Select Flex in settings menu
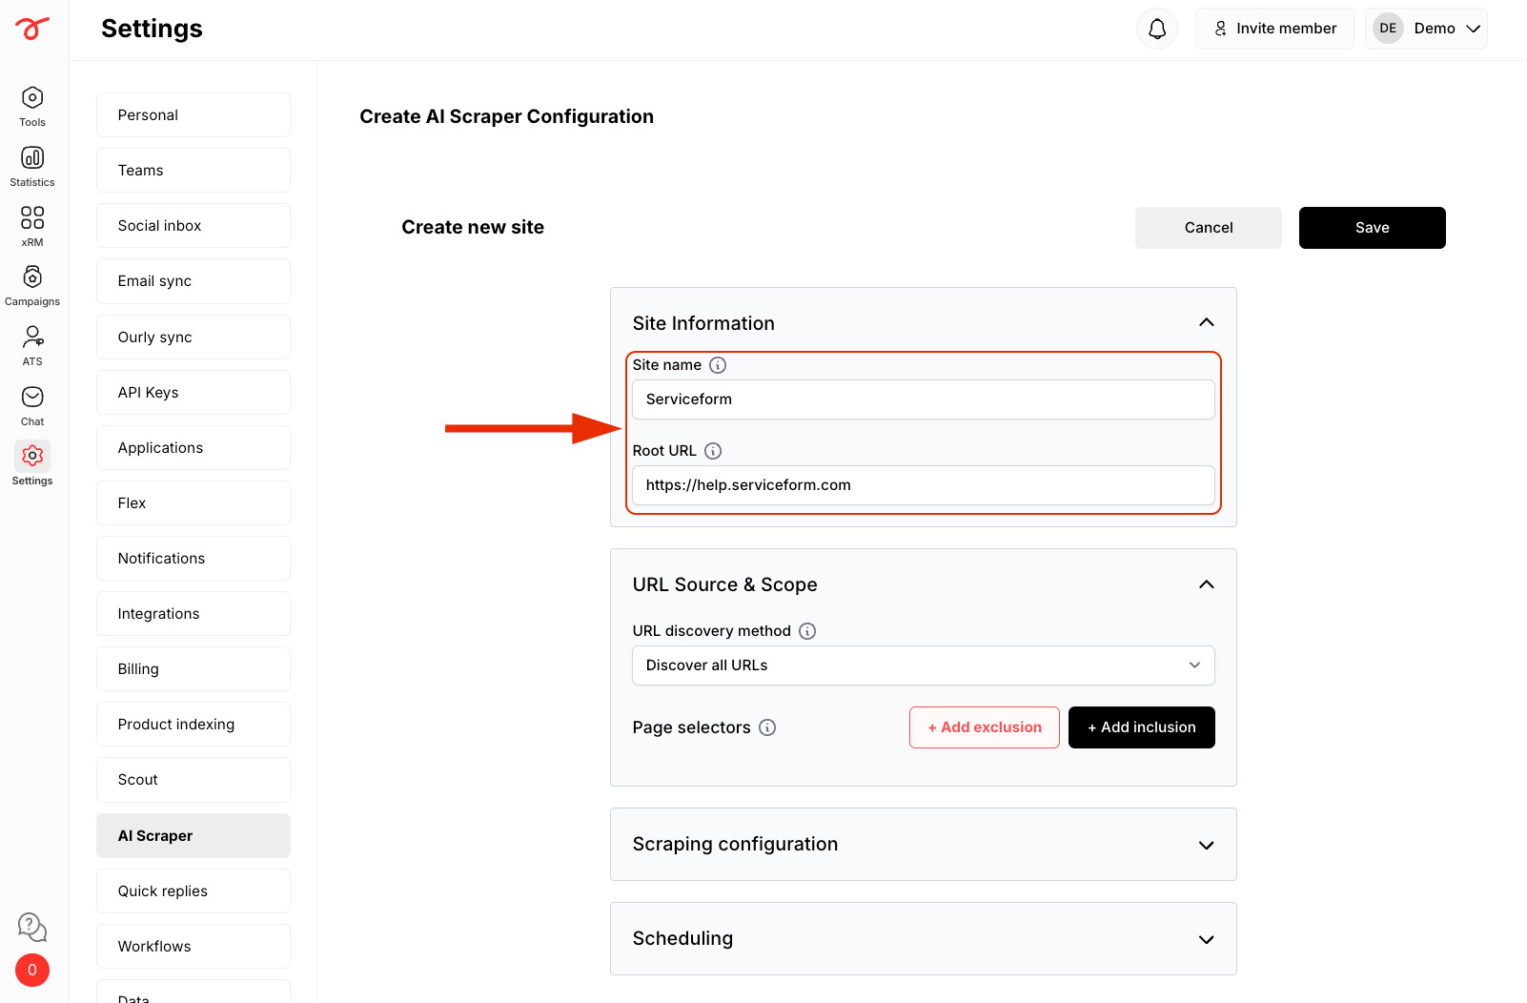Viewport: 1527px width, 1003px height. [193, 503]
